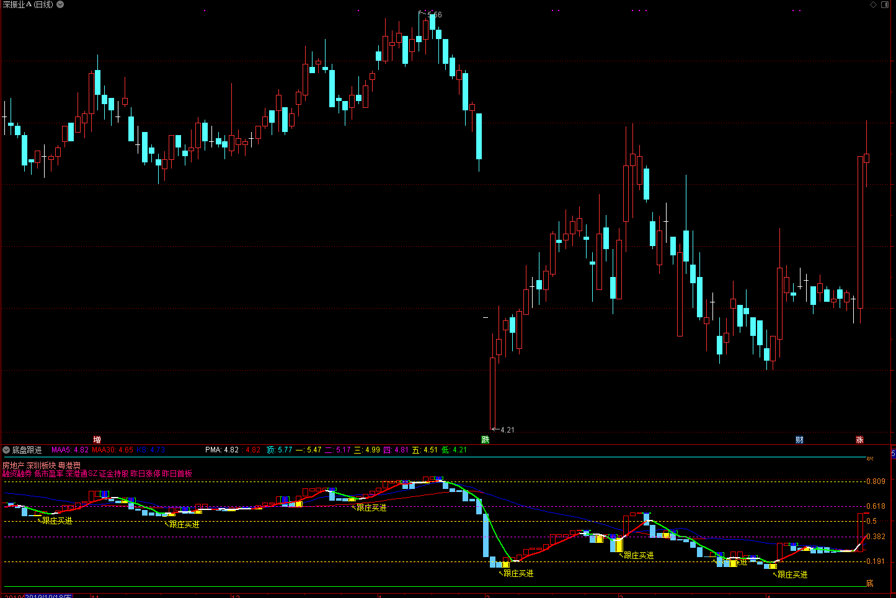Click the KS: 4.73 value
Screen dimensions: 896x598
click(x=151, y=450)
